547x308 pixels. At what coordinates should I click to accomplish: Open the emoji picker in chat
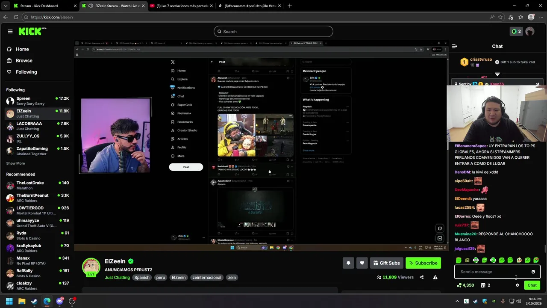coord(533,272)
